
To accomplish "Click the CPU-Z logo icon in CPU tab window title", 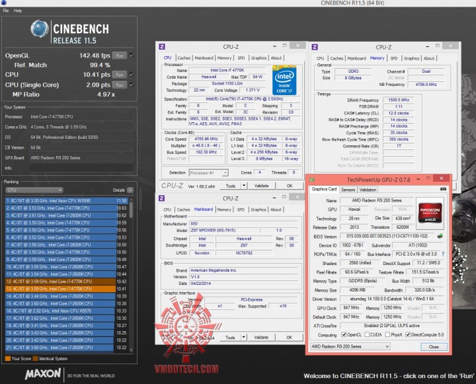I will coord(162,46).
